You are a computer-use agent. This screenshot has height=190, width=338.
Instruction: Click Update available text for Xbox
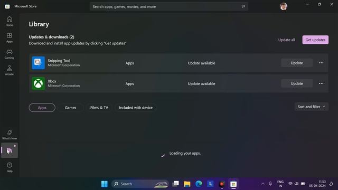tap(201, 83)
